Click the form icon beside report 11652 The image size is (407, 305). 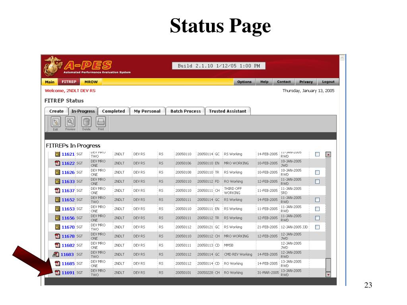(58, 200)
